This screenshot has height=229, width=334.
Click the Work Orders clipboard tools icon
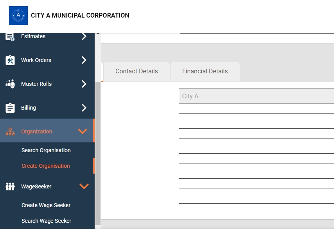point(10,60)
